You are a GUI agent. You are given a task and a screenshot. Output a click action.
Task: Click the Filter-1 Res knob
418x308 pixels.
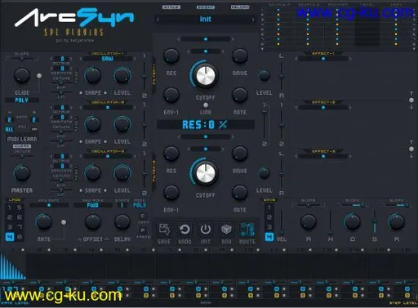click(171, 56)
